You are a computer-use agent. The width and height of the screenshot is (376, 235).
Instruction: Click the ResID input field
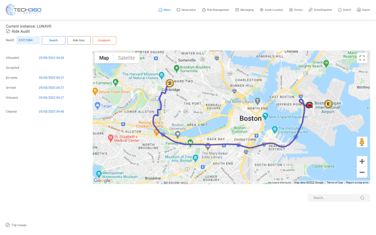pos(28,40)
